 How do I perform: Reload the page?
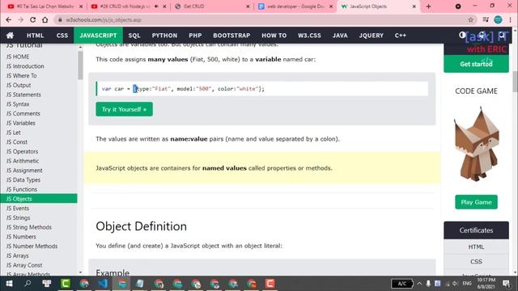point(32,19)
